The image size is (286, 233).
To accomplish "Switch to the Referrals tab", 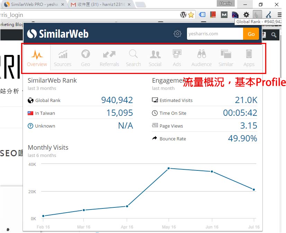I will [109, 58].
